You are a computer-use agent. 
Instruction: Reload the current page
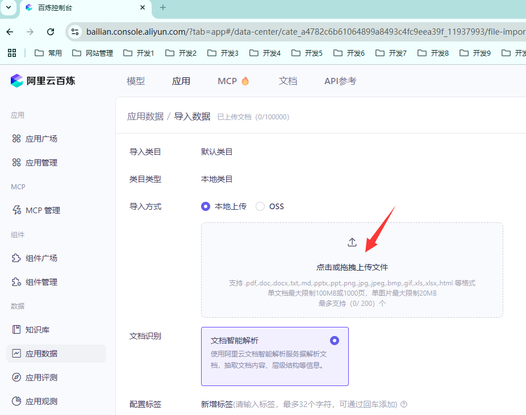pyautogui.click(x=51, y=32)
